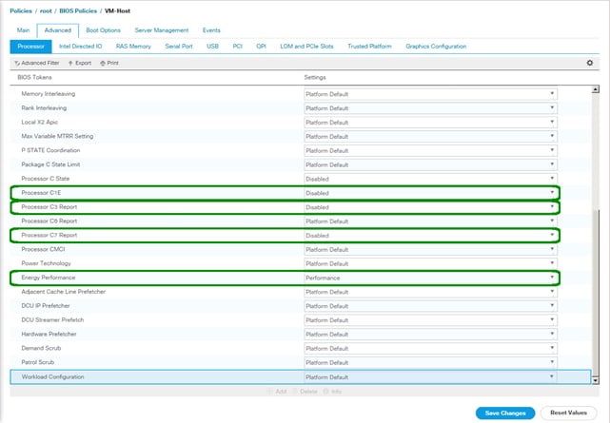Select the Processor CMCI row label
610x423 pixels.
coord(43,249)
